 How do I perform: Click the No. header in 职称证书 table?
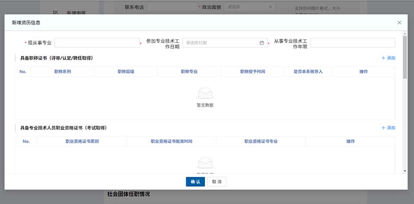point(23,72)
